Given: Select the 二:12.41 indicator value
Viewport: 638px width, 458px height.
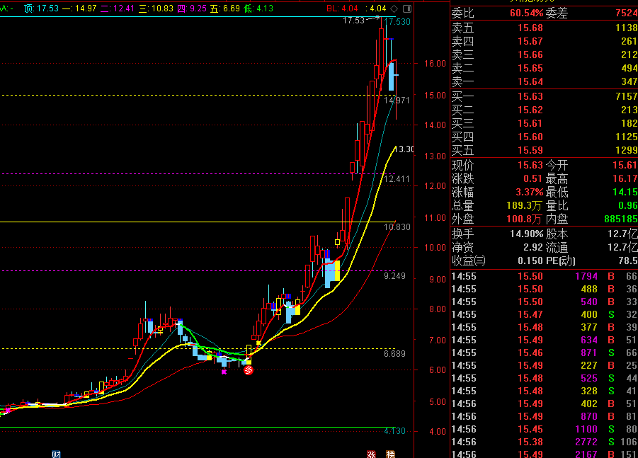Looking at the screenshot, I should [x=118, y=8].
